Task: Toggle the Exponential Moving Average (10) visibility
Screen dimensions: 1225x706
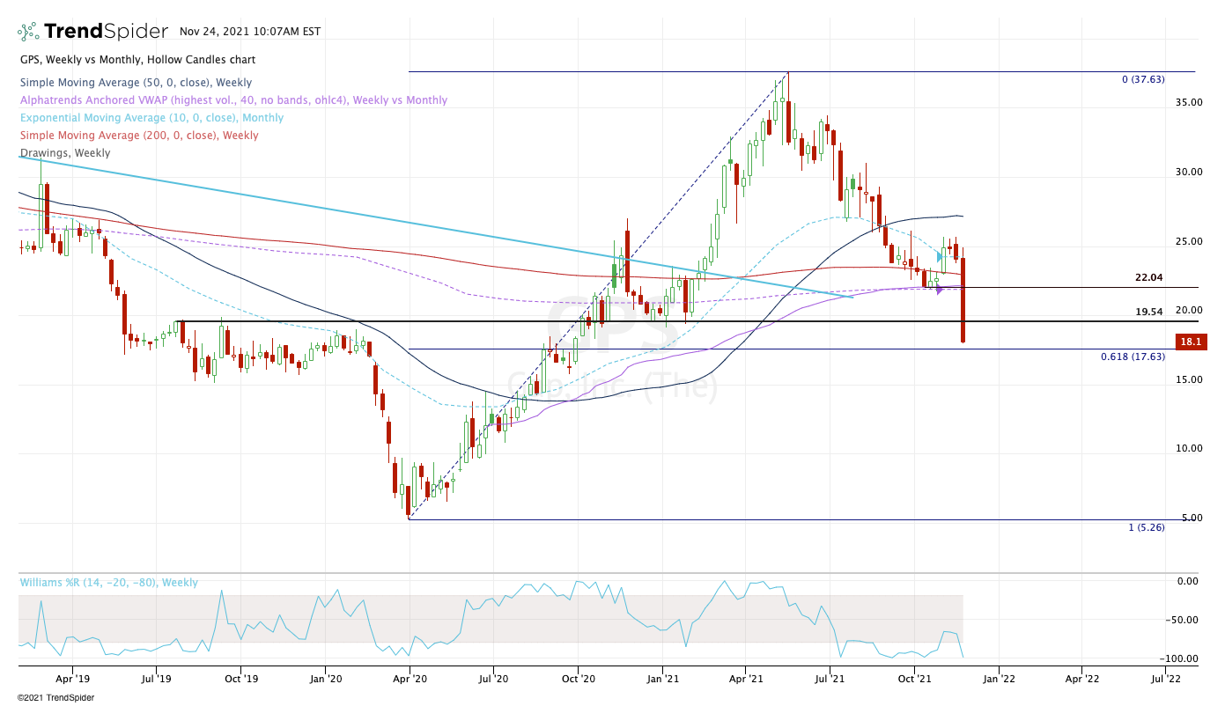Action: 152,117
